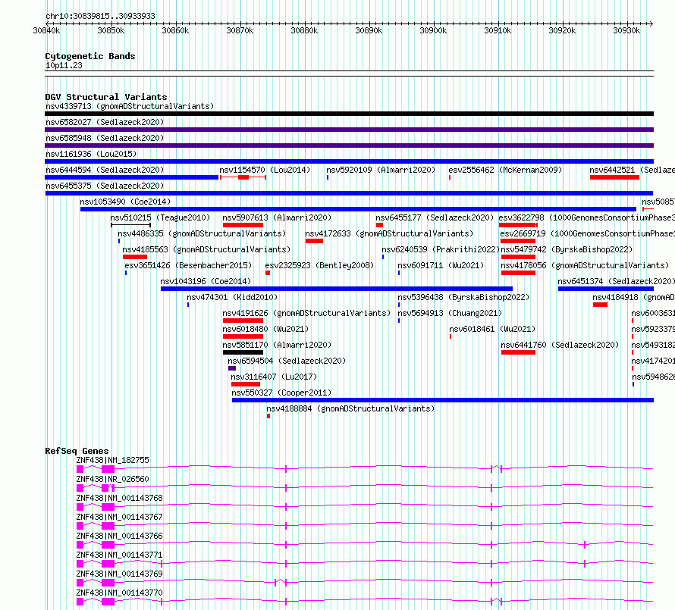Click ZNF438|NM_001143770 transcript label

click(120, 593)
